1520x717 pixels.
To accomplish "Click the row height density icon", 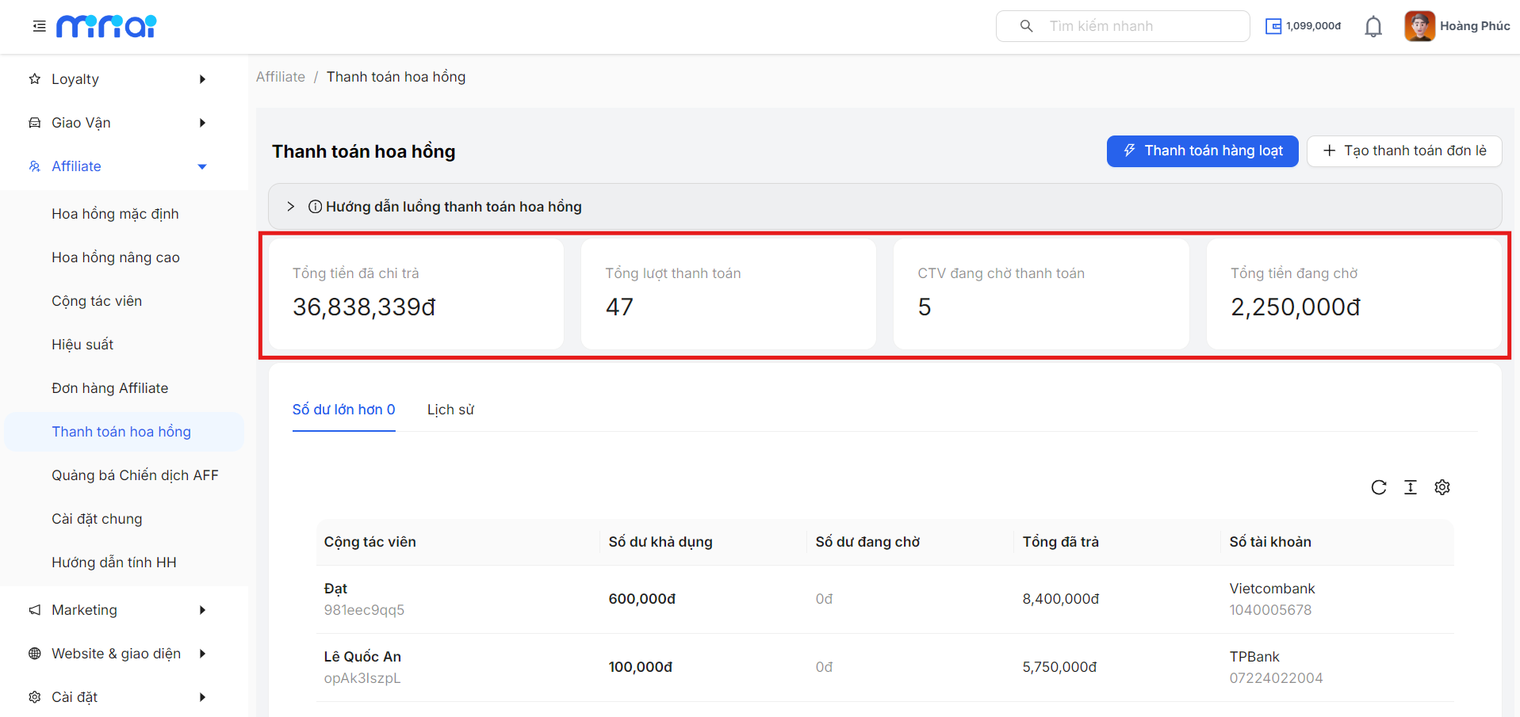I will pos(1411,487).
